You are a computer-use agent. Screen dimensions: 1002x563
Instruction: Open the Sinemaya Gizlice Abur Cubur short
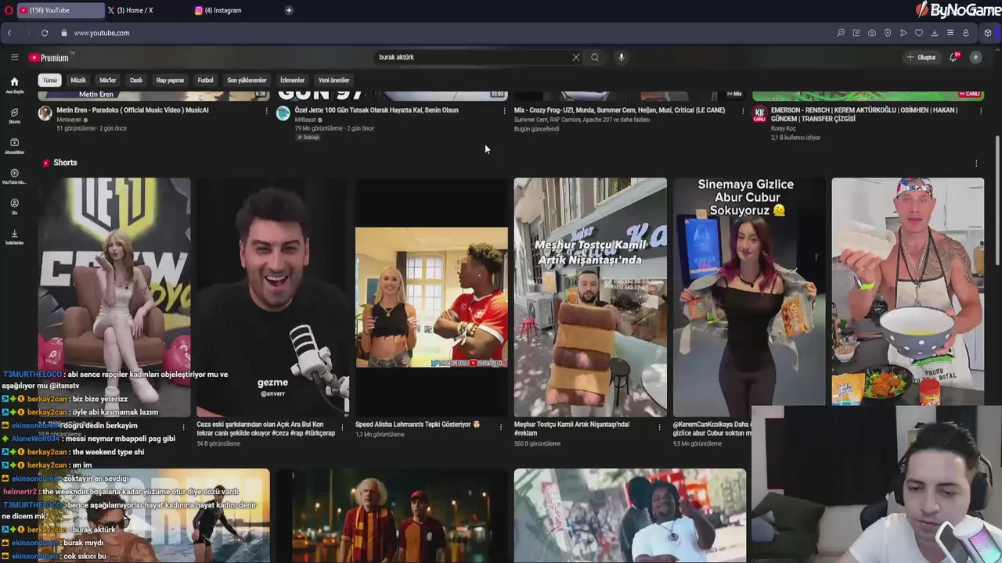pyautogui.click(x=749, y=297)
